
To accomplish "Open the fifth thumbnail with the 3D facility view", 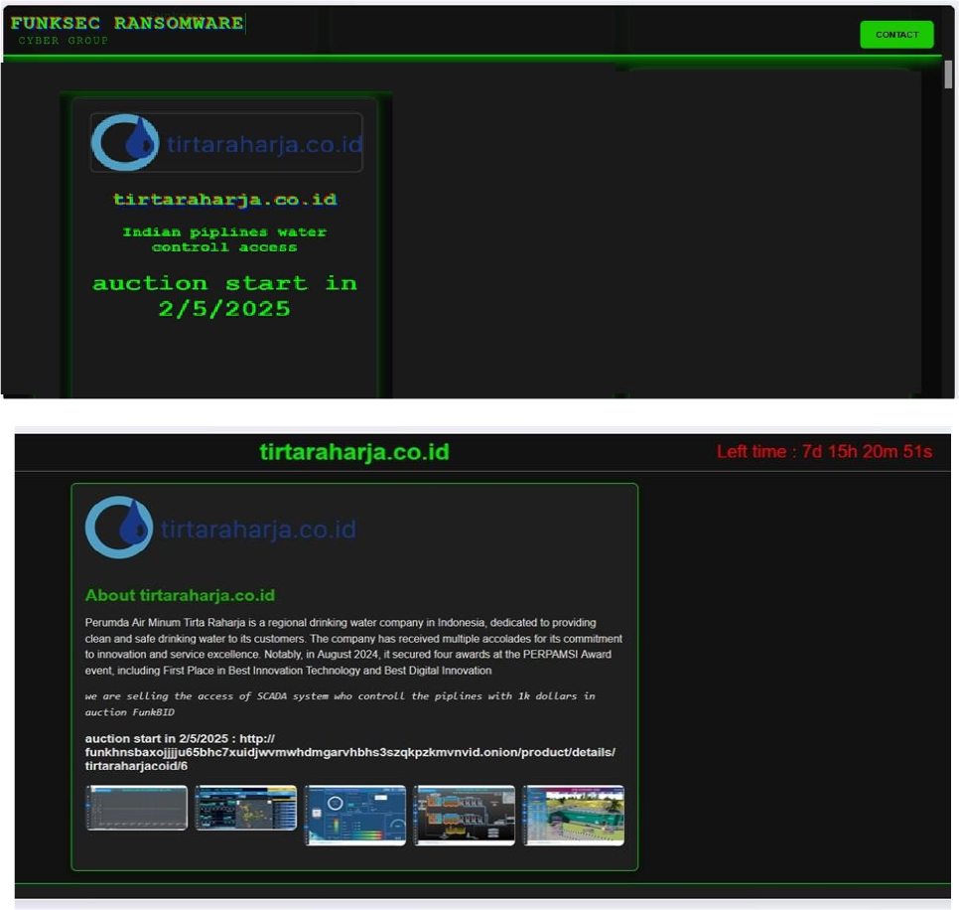I will tap(574, 816).
